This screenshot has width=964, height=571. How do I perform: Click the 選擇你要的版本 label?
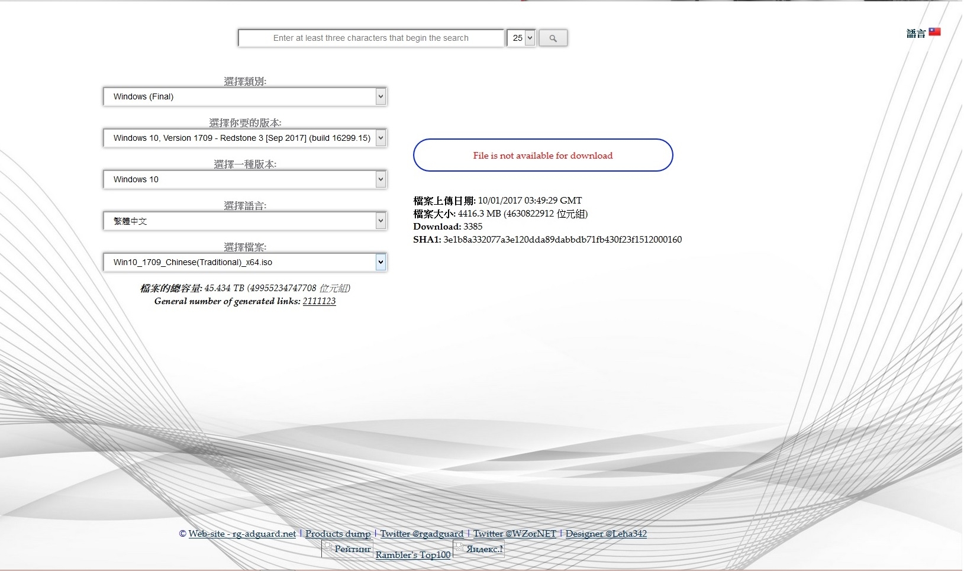(x=245, y=122)
